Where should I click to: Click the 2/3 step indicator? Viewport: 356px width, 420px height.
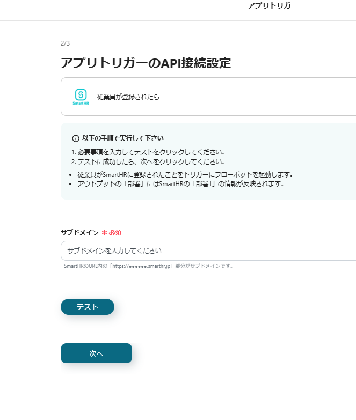[x=65, y=43]
